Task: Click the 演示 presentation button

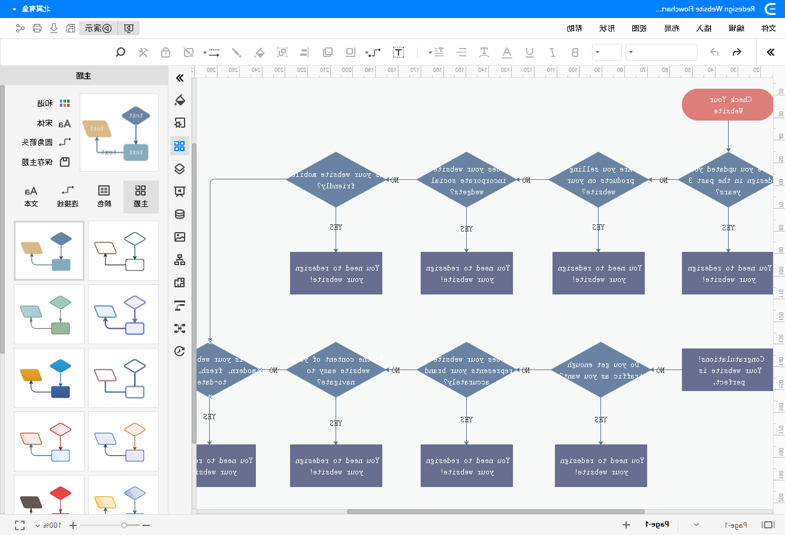Action: [98, 28]
